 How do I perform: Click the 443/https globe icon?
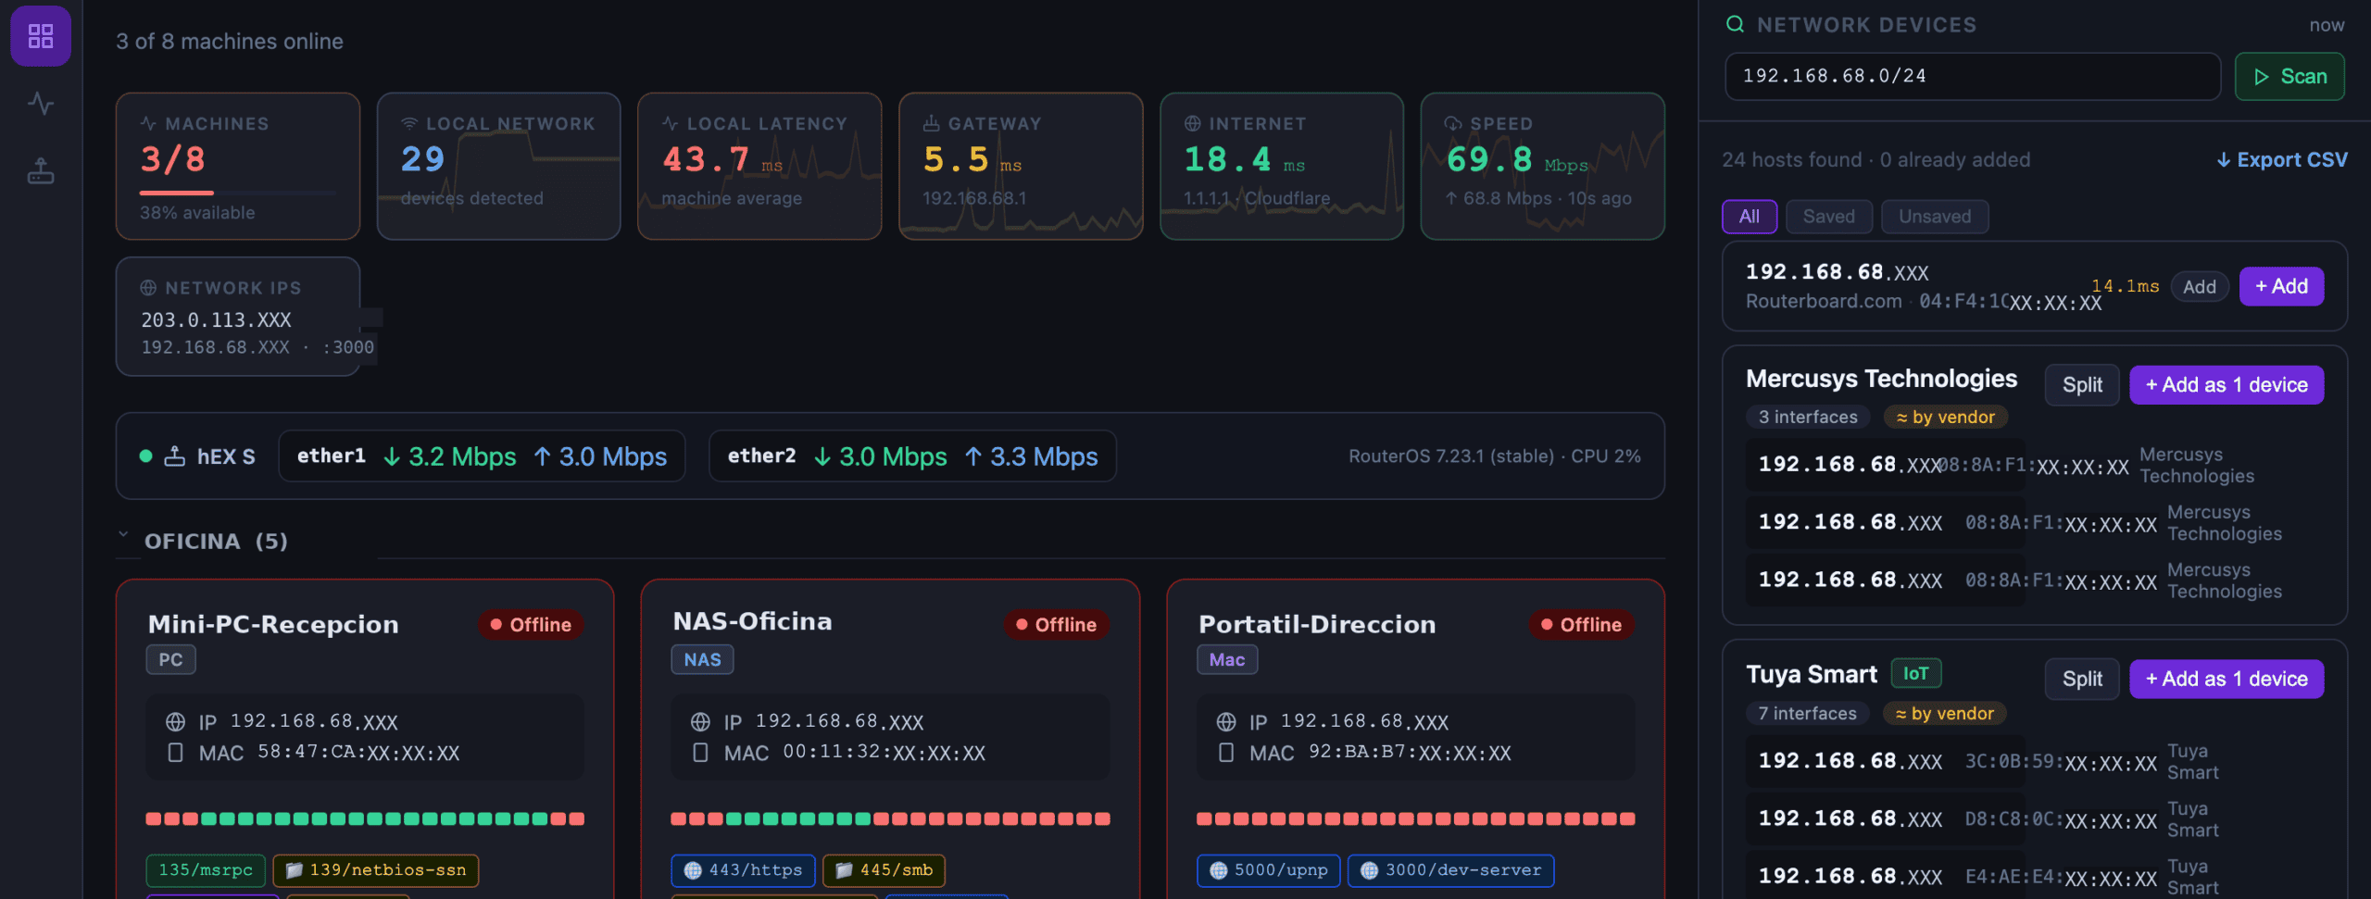[x=693, y=870]
